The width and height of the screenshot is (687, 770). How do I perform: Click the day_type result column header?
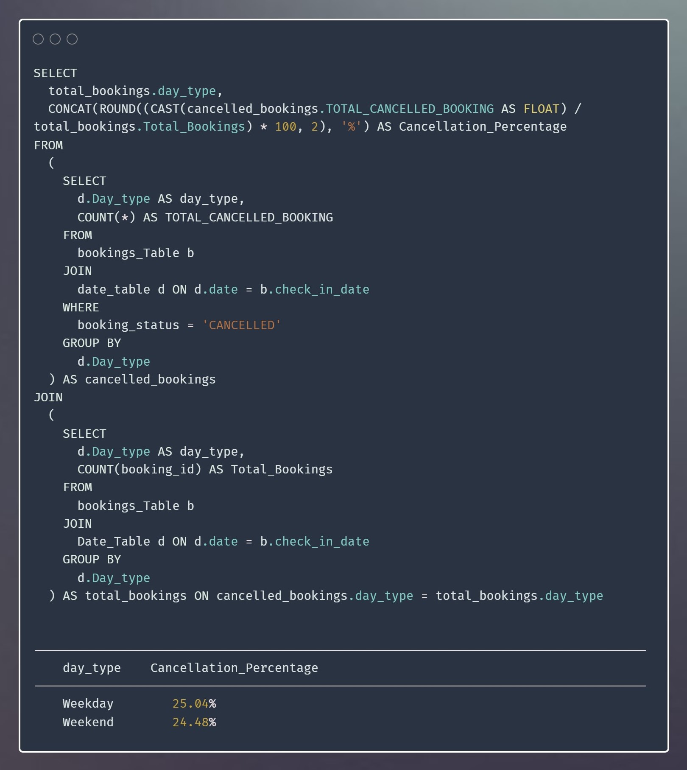(92, 668)
